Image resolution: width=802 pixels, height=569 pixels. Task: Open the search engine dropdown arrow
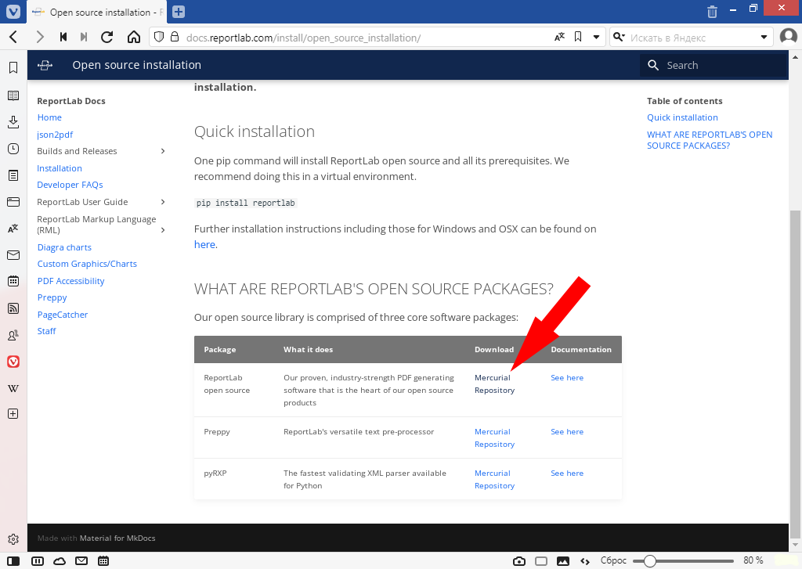(764, 37)
